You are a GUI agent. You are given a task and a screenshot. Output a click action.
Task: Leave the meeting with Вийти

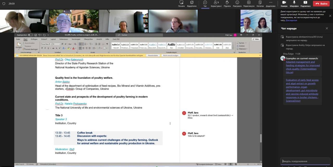[x=321, y=4]
